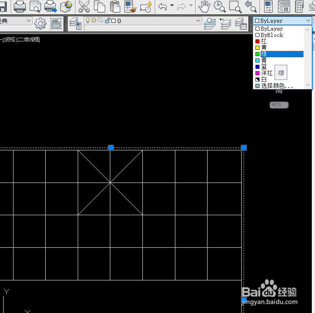
Task: Select 红 (red) color entry
Action: click(279, 41)
